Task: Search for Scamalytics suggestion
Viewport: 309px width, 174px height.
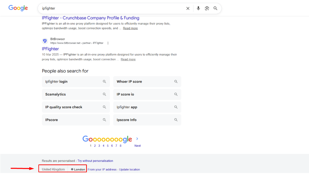Action: tap(76, 94)
